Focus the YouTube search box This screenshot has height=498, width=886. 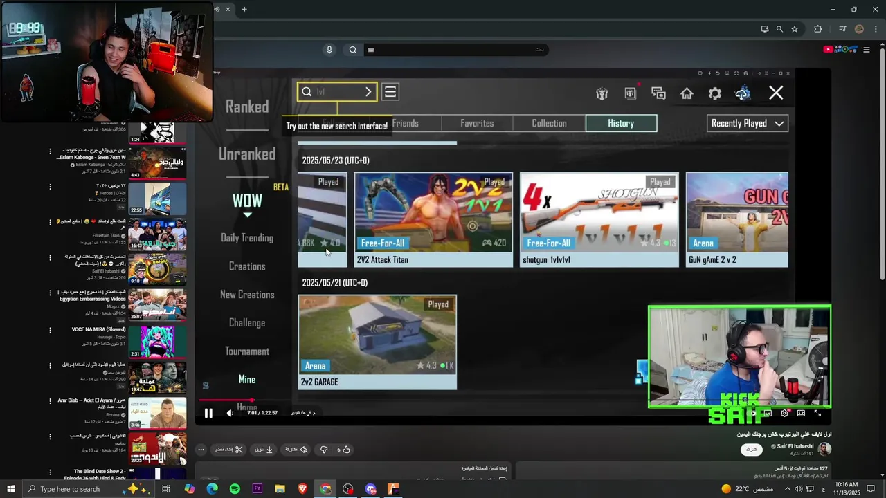coord(457,50)
